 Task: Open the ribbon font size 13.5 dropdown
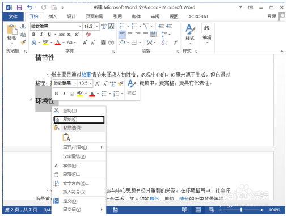pyautogui.click(x=97, y=26)
